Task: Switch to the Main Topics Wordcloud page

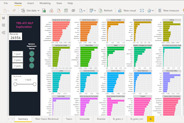Action: click(x=47, y=119)
